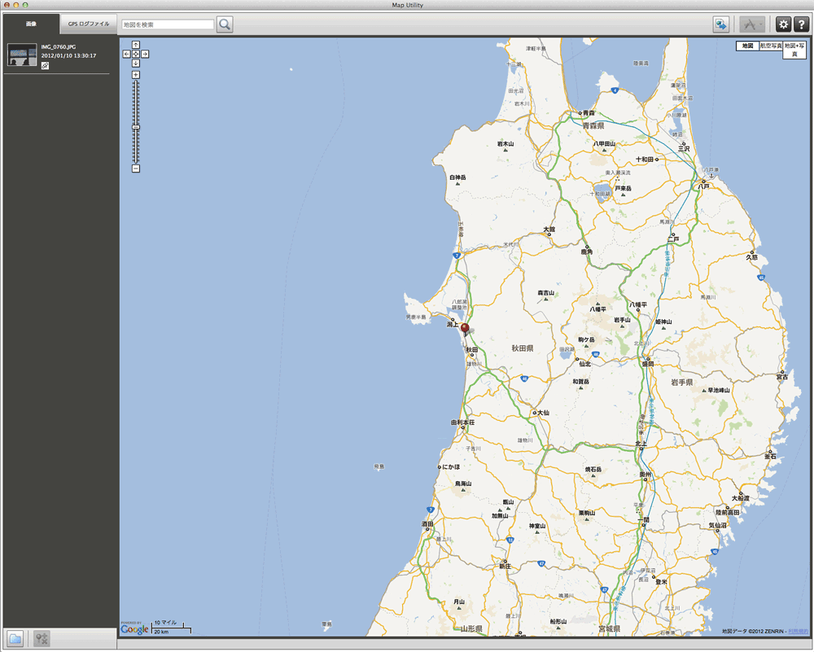Image resolution: width=814 pixels, height=652 pixels.
Task: Pan the map right with arrow button
Action: coord(145,54)
